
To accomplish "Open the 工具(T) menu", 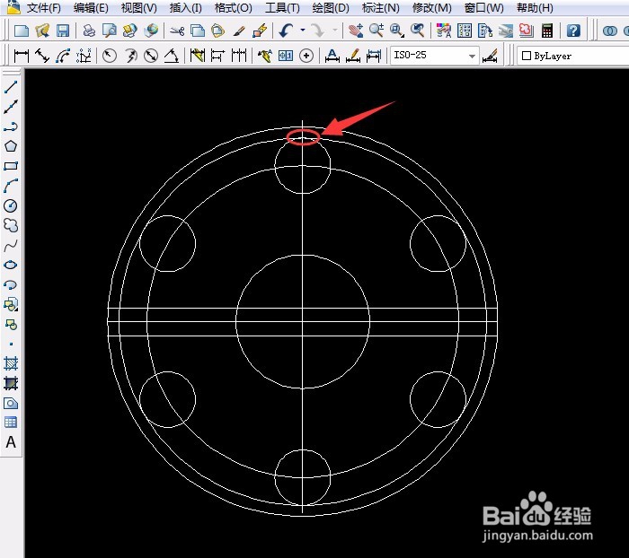I will (282, 7).
